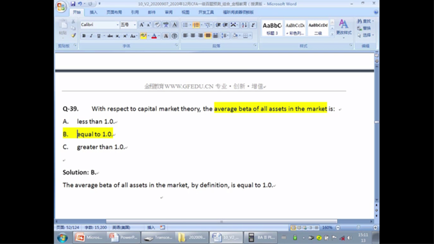Open the 页面布局 (Page Layout) tab
The width and height of the screenshot is (434, 244).
coord(114,12)
